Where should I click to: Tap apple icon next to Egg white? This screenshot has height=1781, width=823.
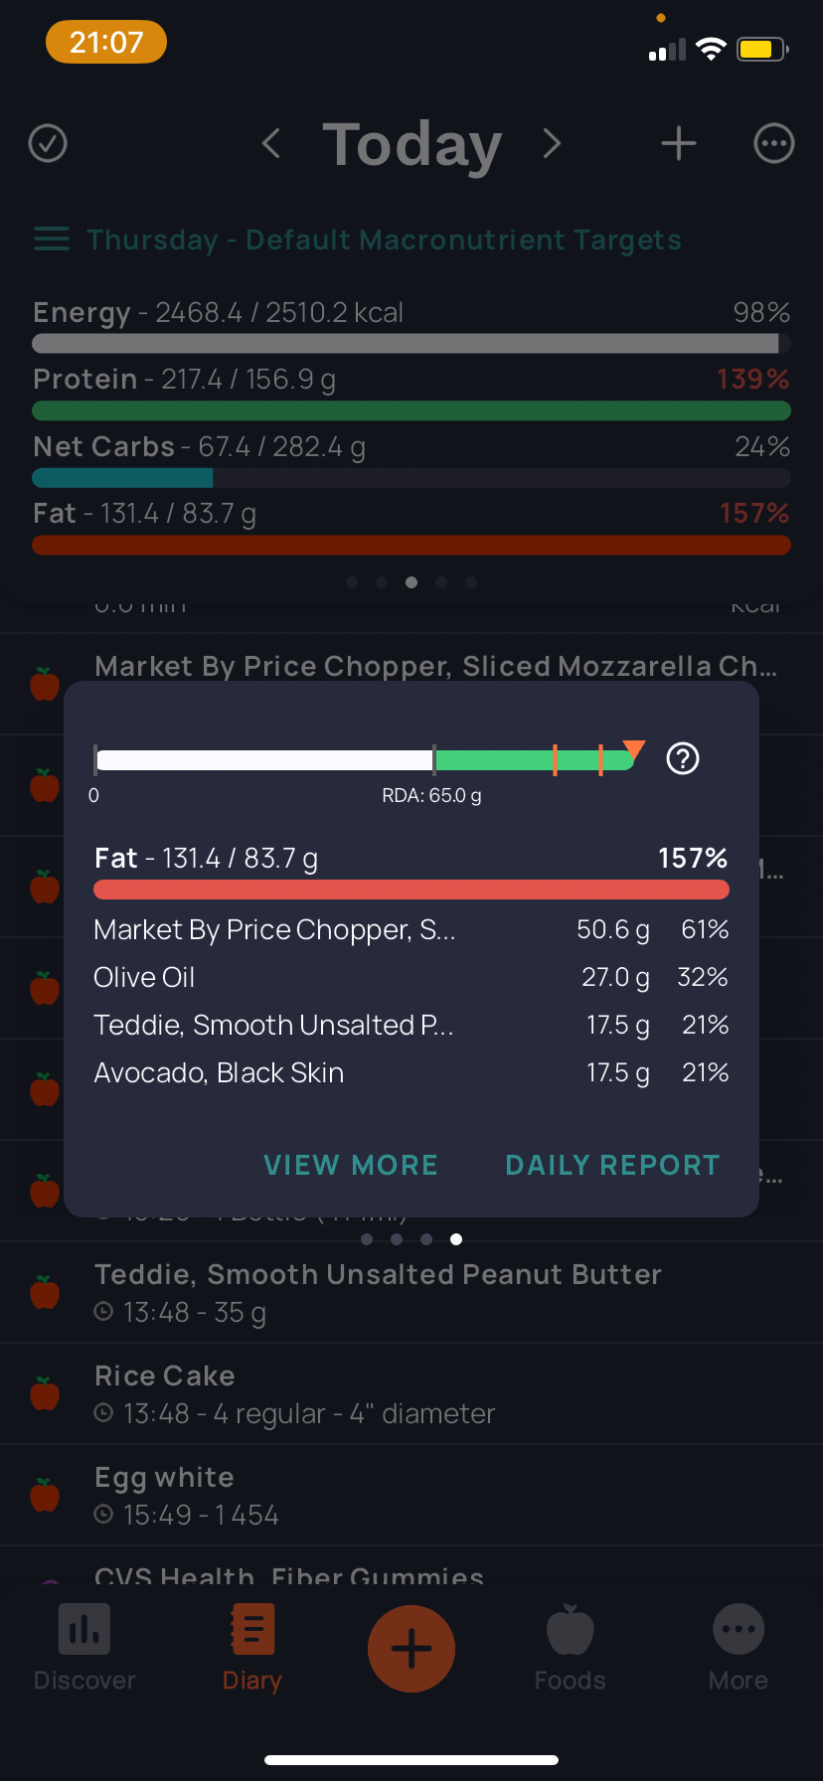point(45,1495)
